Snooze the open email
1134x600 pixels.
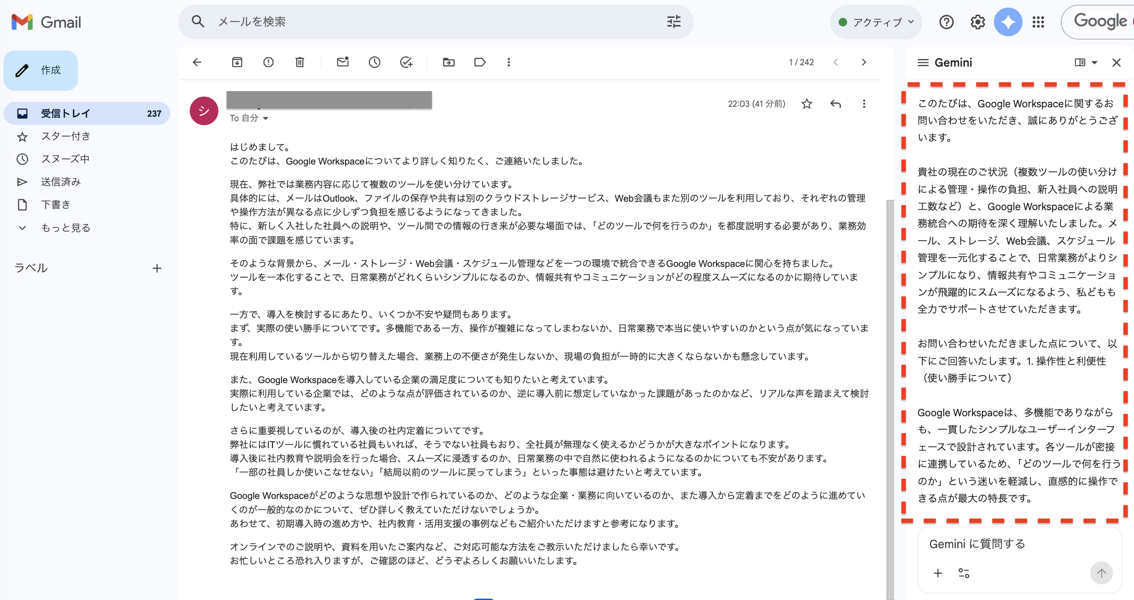pos(375,62)
